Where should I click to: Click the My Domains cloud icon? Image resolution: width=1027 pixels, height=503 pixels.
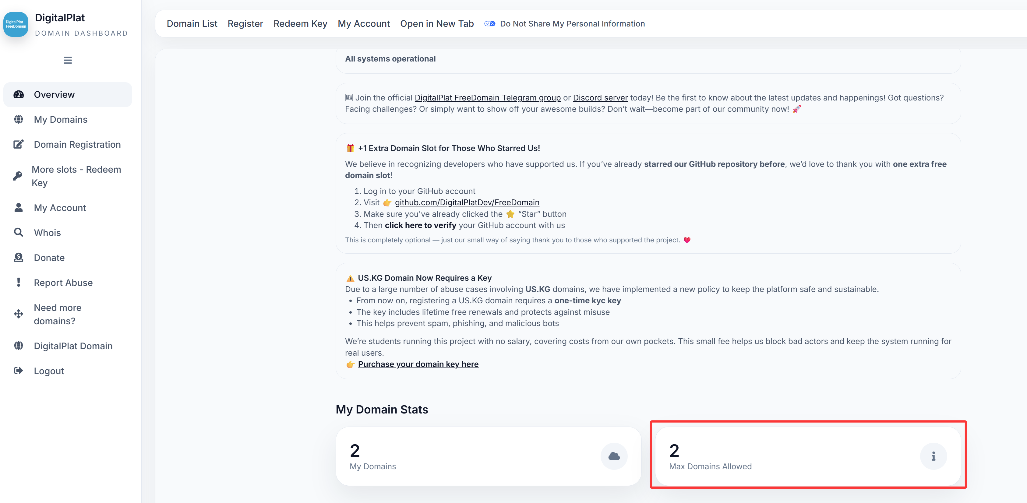[x=614, y=456]
